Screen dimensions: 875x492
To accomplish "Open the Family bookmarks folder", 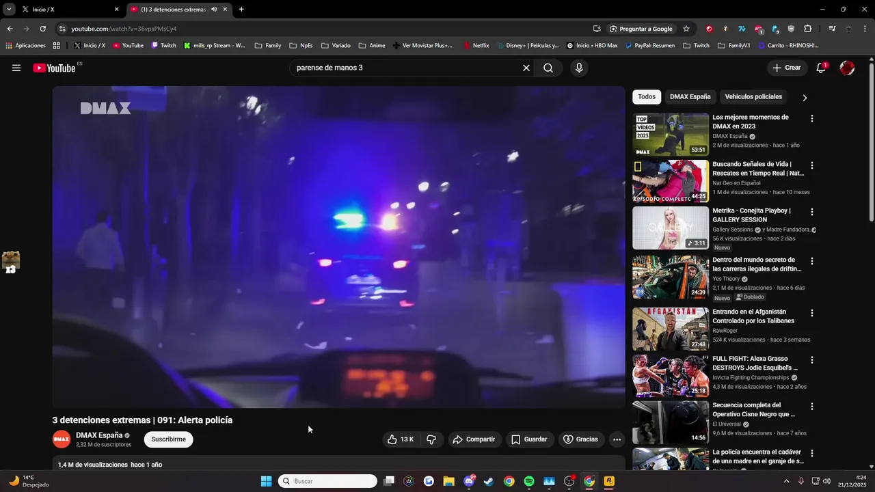I will click(x=268, y=46).
